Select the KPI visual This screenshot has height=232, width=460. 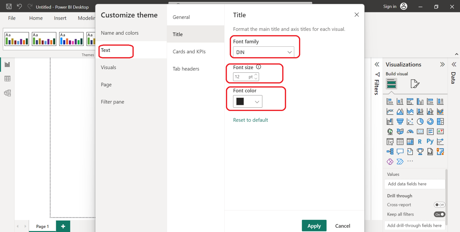click(x=440, y=132)
